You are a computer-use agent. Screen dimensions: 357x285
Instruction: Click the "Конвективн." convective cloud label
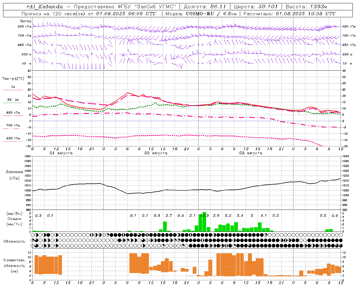pyautogui.click(x=14, y=260)
